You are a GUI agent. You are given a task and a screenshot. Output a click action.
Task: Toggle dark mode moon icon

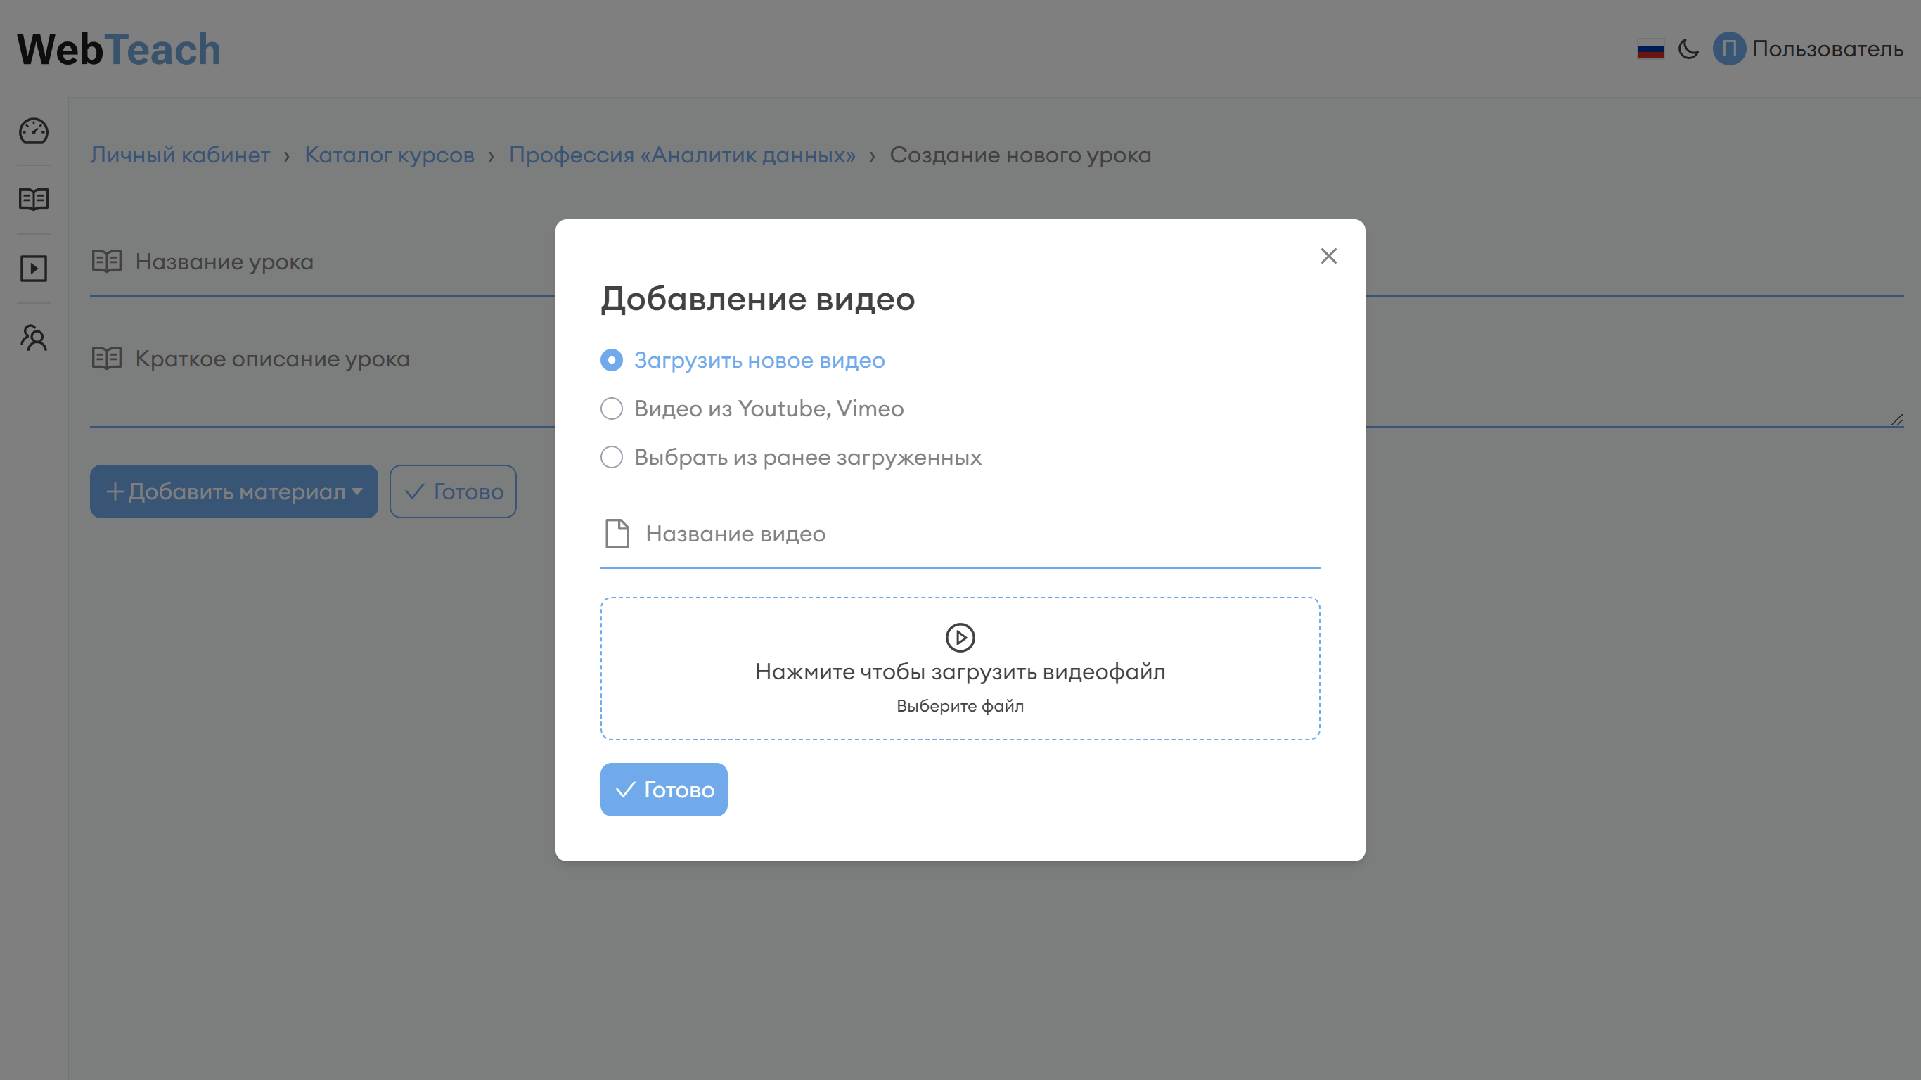[1688, 49]
